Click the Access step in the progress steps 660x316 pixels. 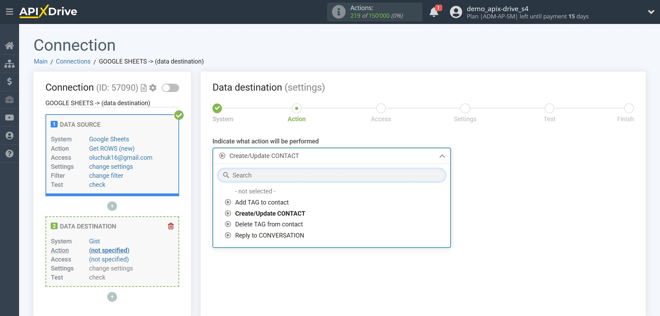tap(381, 108)
